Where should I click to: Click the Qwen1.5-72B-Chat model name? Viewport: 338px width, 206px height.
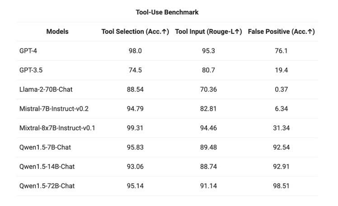click(47, 186)
